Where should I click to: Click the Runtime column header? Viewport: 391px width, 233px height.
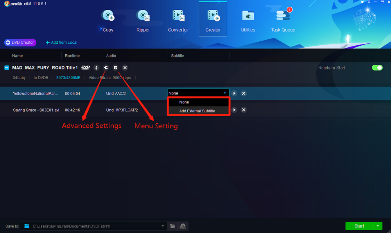pyautogui.click(x=72, y=56)
